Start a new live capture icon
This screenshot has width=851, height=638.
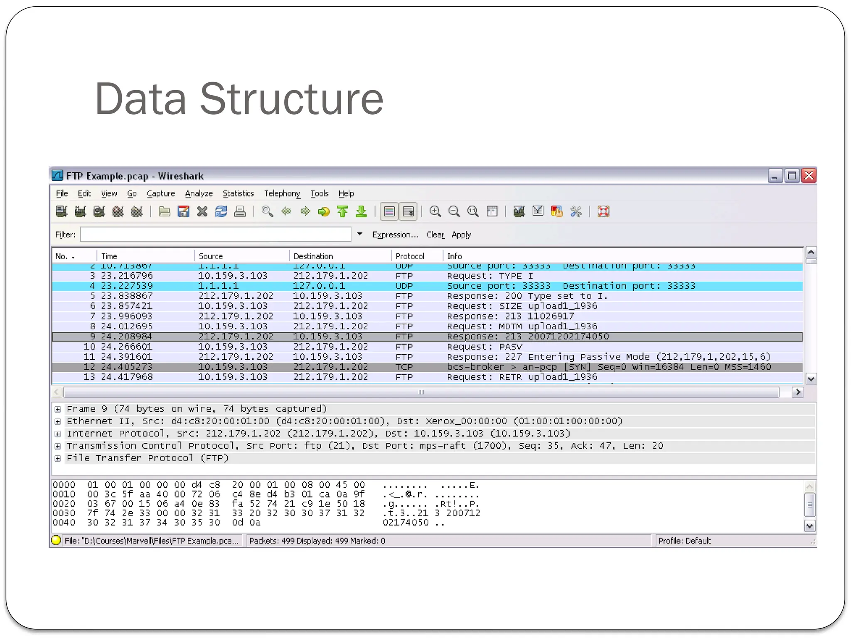tap(99, 211)
